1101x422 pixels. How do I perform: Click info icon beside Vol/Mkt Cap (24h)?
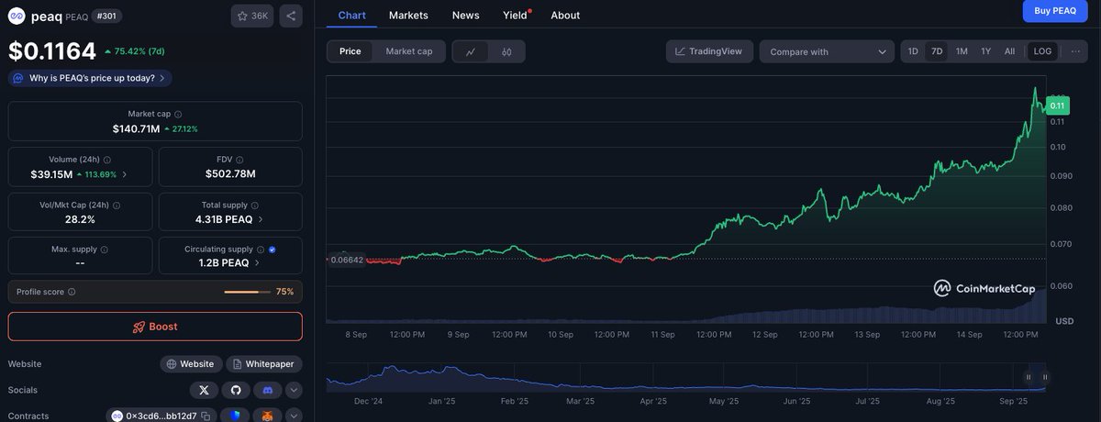pos(117,205)
